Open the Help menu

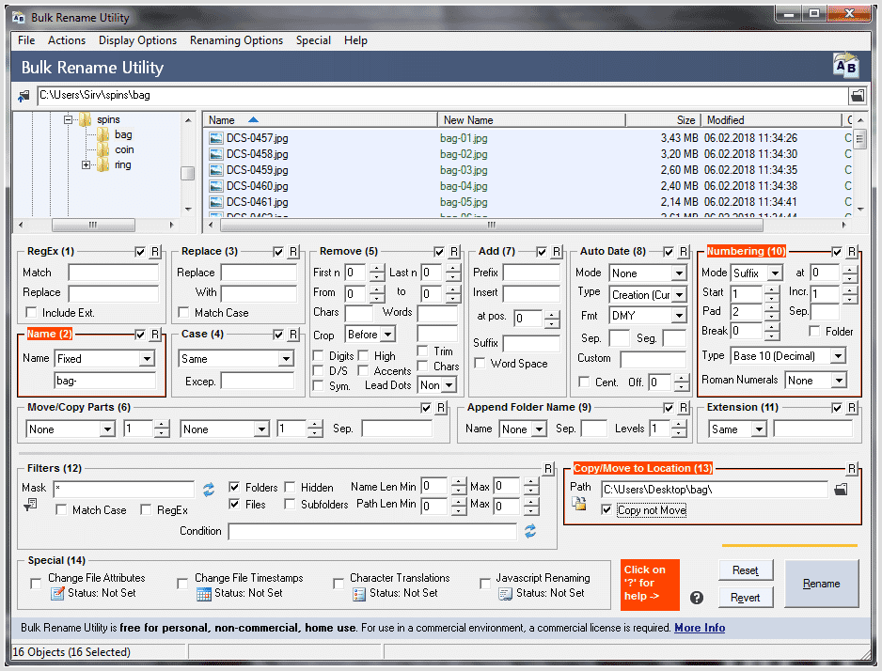click(x=355, y=40)
